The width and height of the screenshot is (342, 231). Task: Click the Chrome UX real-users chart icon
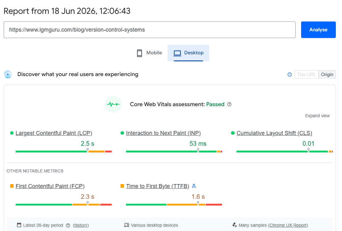pyautogui.click(x=8, y=74)
